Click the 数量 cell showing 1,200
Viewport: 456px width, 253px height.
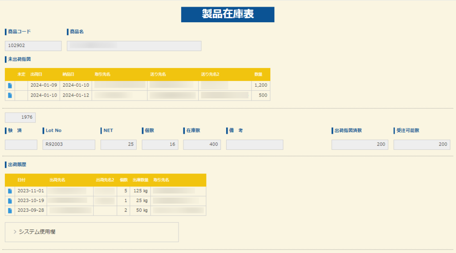point(261,85)
